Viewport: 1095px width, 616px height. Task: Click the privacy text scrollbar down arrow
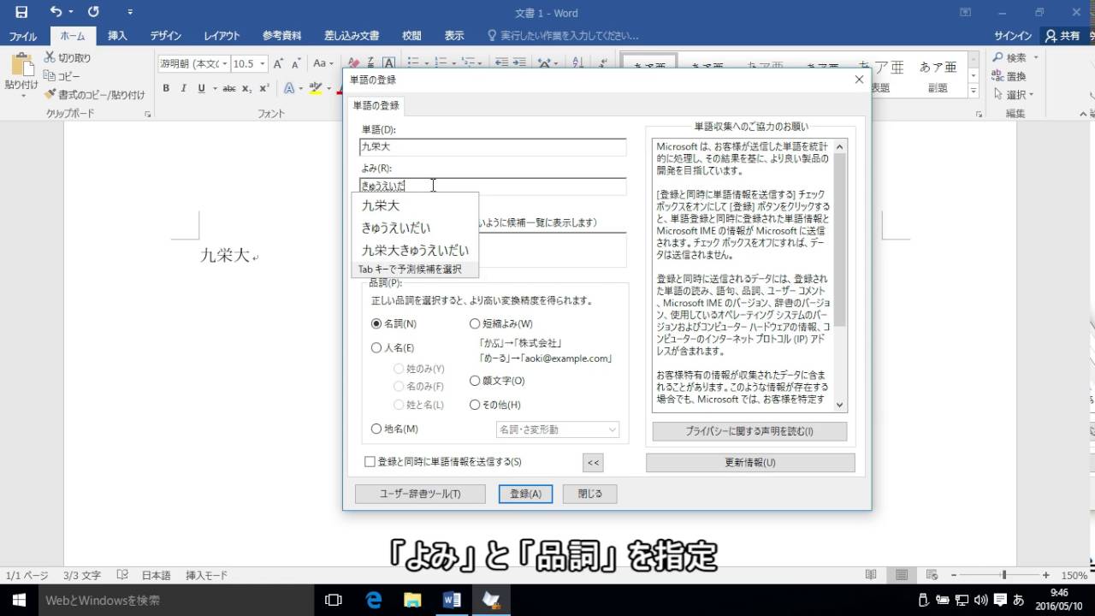pos(840,405)
